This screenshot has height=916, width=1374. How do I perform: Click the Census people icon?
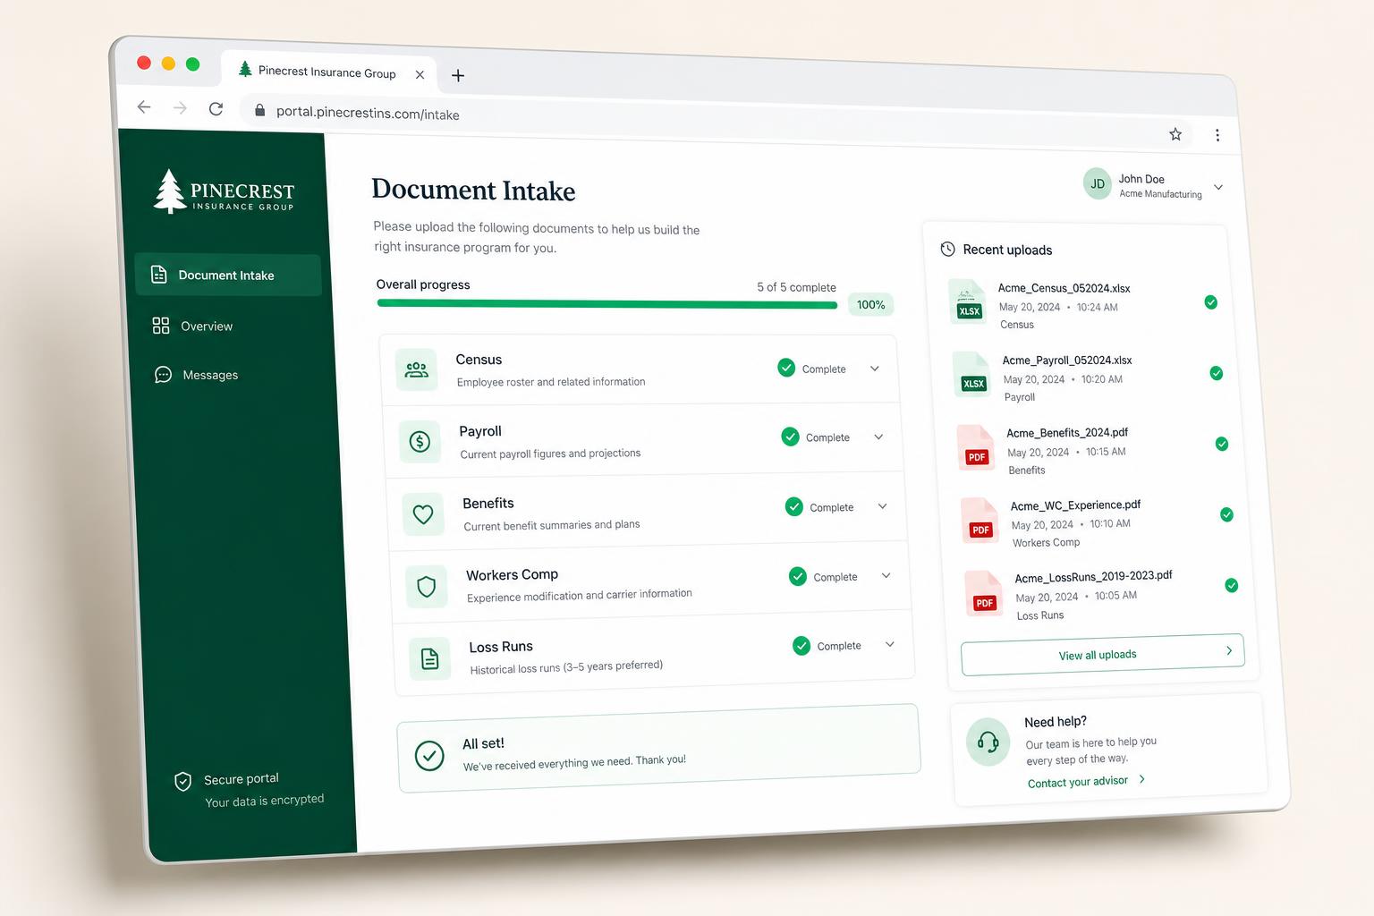[x=416, y=369]
